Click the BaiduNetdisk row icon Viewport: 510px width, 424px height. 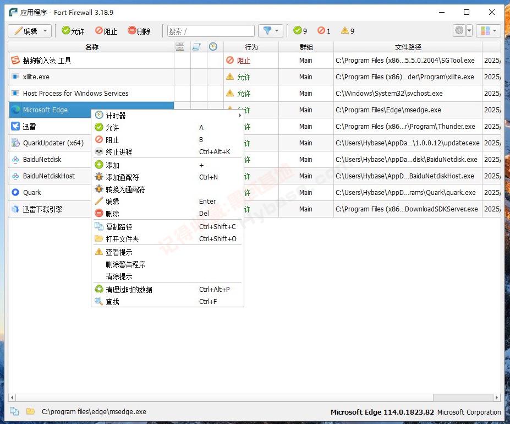(x=15, y=160)
